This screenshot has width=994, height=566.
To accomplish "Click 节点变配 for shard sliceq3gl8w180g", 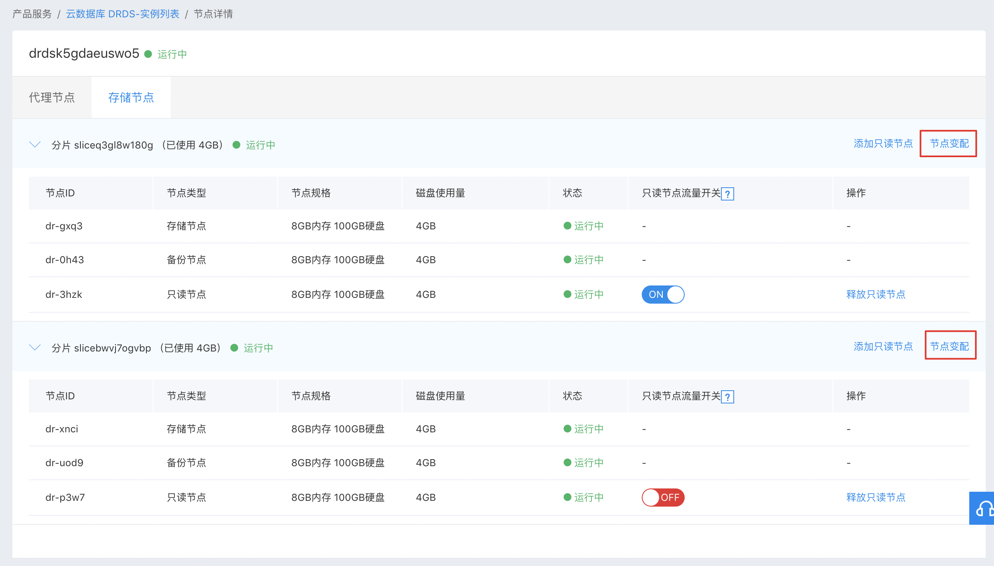I will (x=949, y=144).
